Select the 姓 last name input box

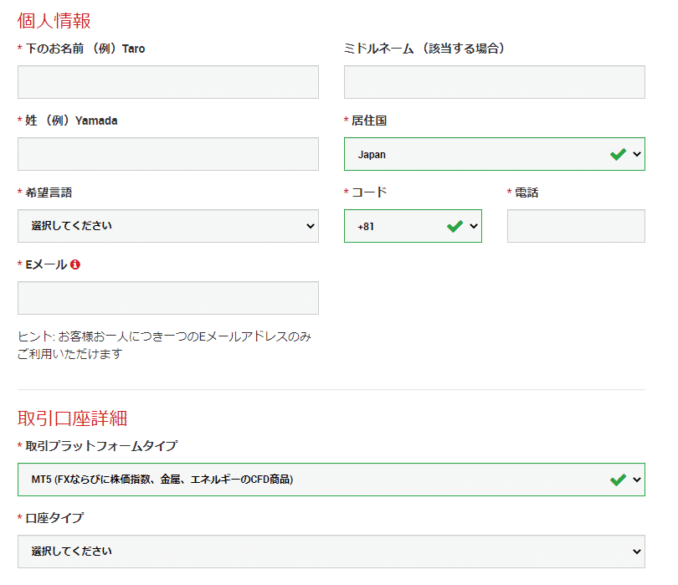pyautogui.click(x=168, y=154)
